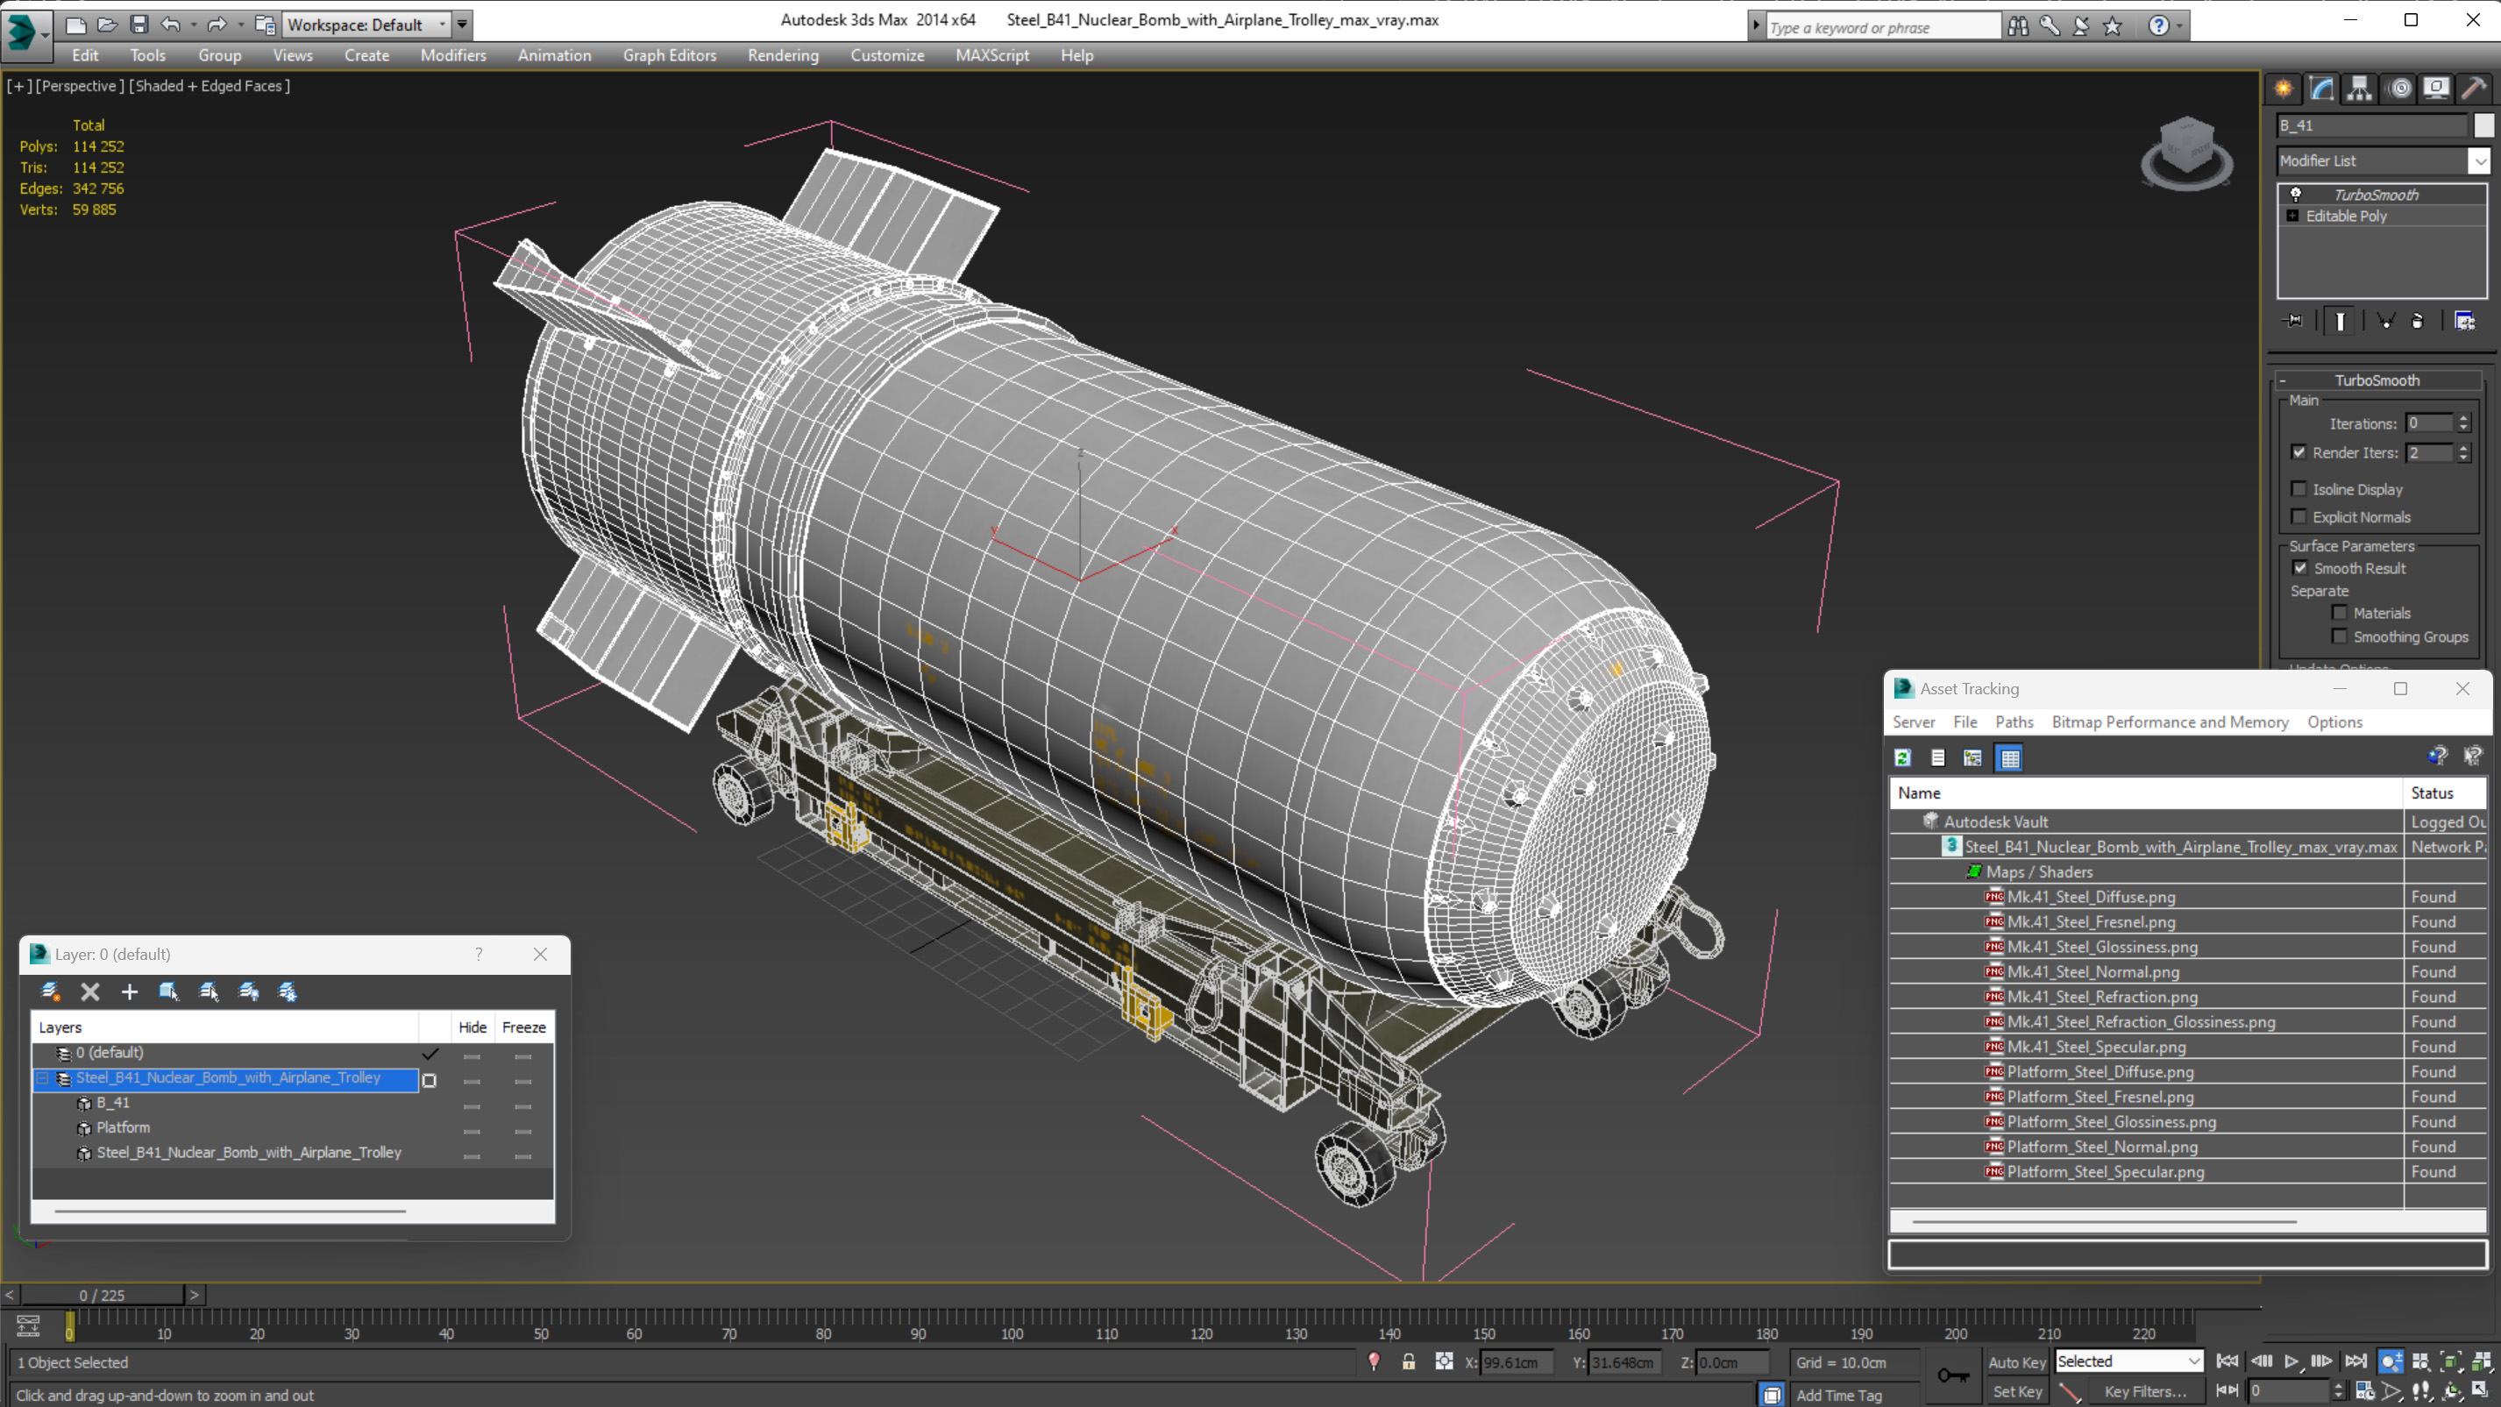Toggle the Render Iters checkbox
Screen dimensions: 2501x1407
click(2299, 452)
